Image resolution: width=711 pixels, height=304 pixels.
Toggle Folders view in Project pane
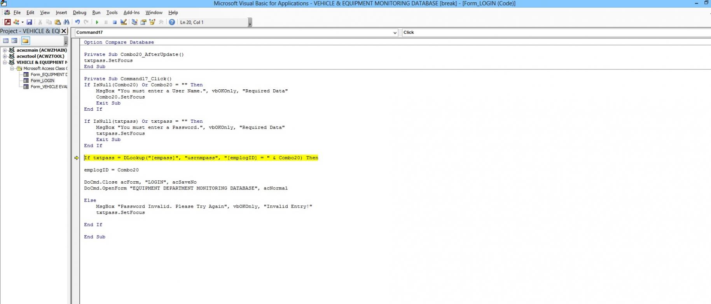tap(25, 41)
